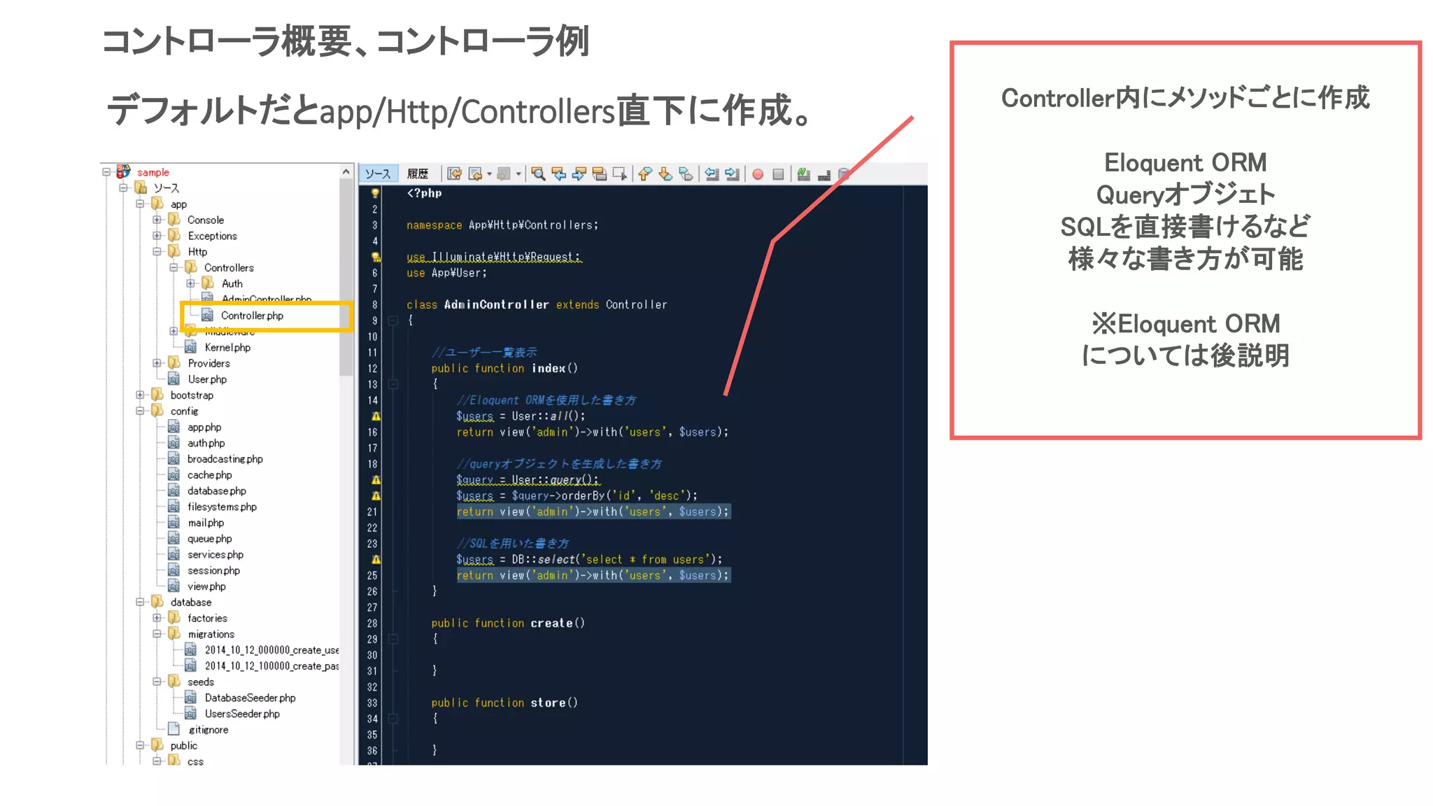Click find previous occurrence icon
This screenshot has width=1433, height=806.
(x=558, y=174)
